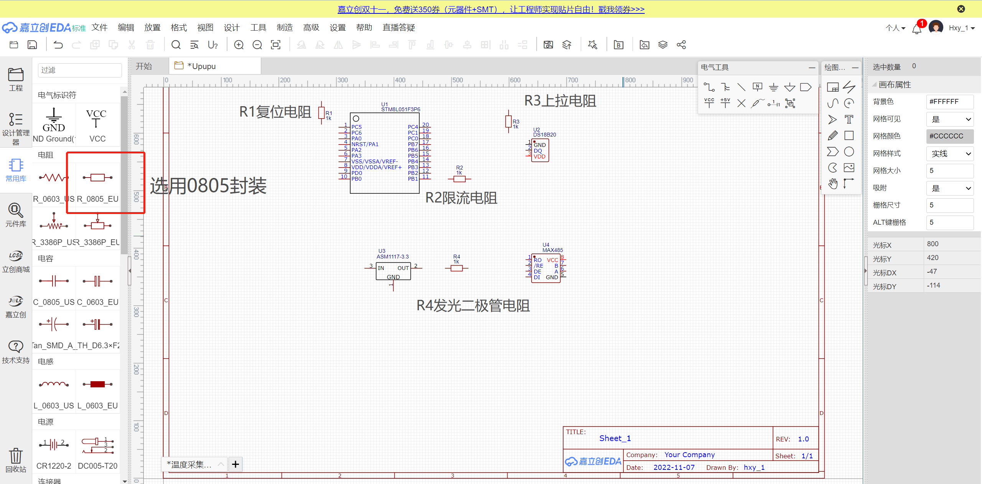Collapse the canvas properties (画布属性) section

tap(874, 85)
